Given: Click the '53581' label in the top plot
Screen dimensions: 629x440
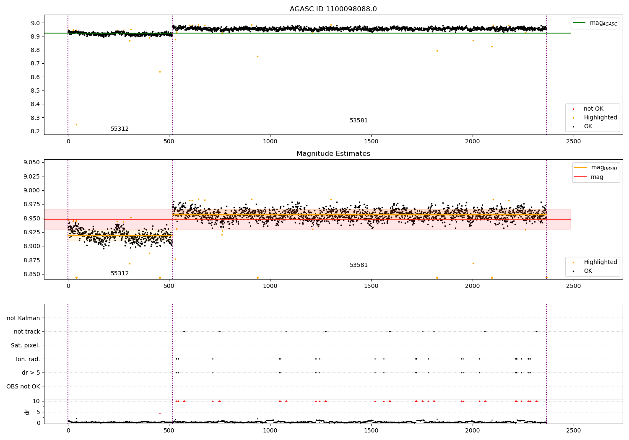Looking at the screenshot, I should coord(359,120).
